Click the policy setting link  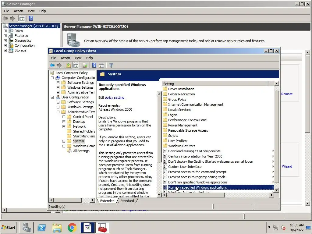[115, 97]
